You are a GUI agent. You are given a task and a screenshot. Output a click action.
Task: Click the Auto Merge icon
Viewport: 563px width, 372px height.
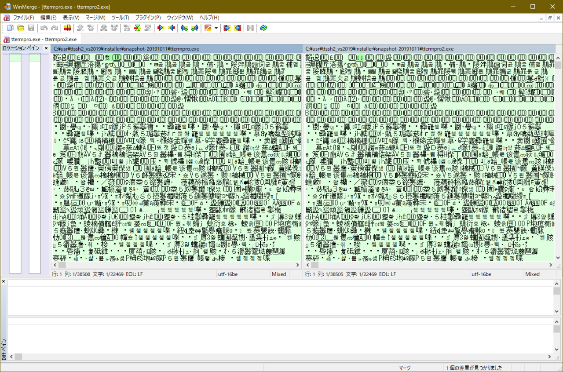pos(250,28)
